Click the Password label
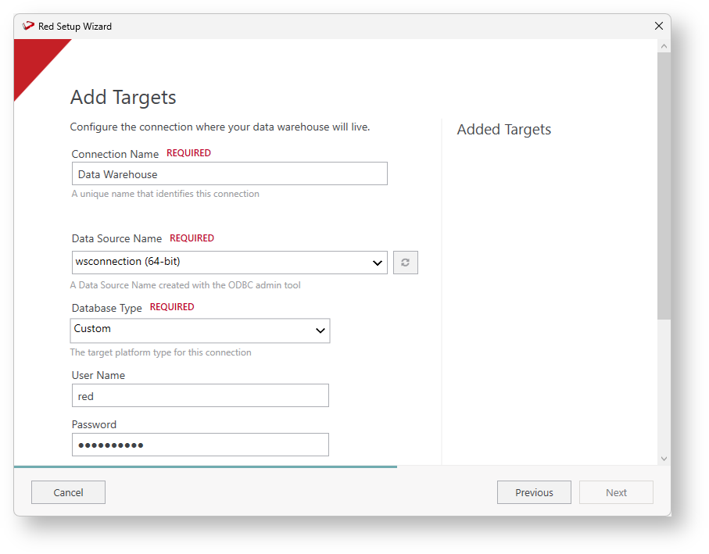Image resolution: width=709 pixels, height=554 pixels. click(x=94, y=424)
